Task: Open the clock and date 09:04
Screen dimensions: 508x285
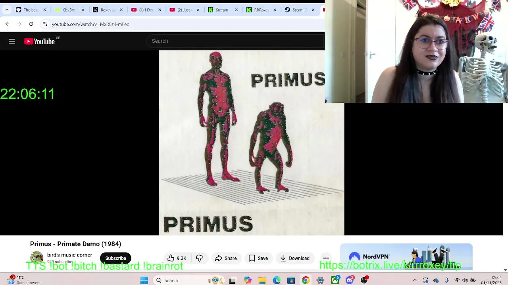Action: point(491,280)
